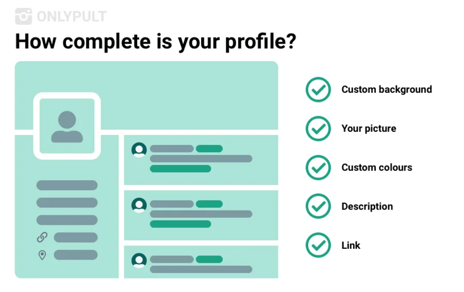Click the green bar in second post
Viewport: 464px width, 292px height.
pos(180,224)
